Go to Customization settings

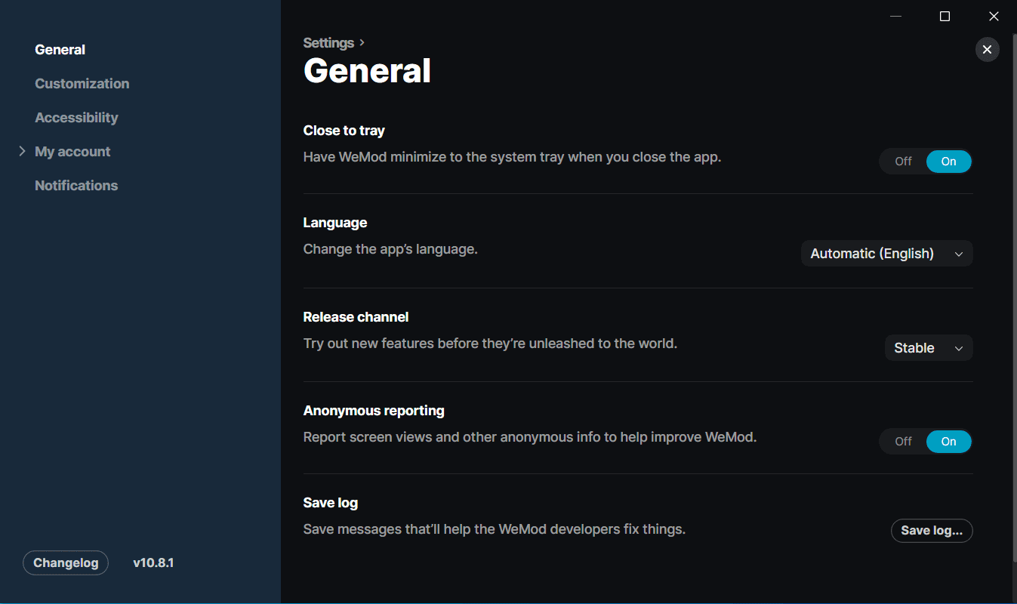click(x=82, y=84)
